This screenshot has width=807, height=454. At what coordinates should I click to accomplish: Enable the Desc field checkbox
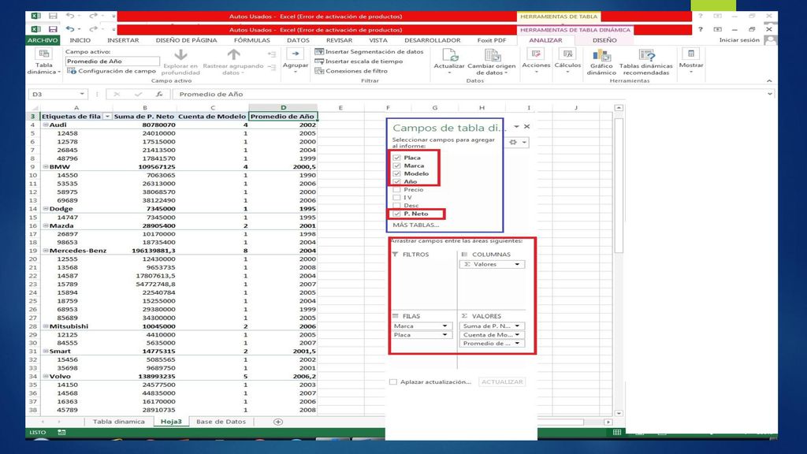(397, 206)
